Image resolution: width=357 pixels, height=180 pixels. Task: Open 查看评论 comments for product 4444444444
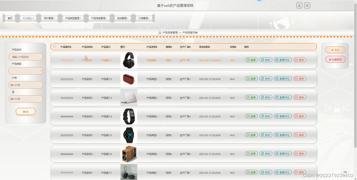point(282,116)
